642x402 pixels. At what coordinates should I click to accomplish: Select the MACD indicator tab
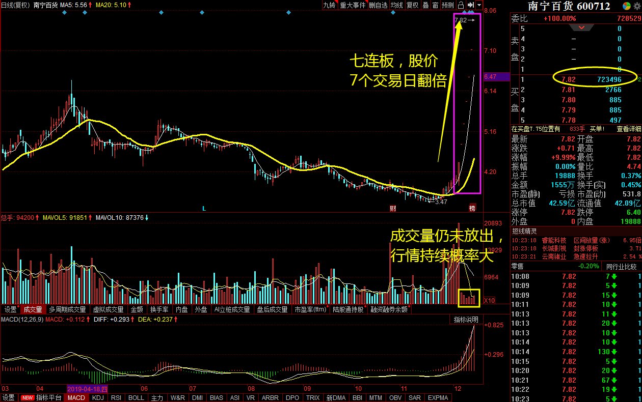[76, 397]
